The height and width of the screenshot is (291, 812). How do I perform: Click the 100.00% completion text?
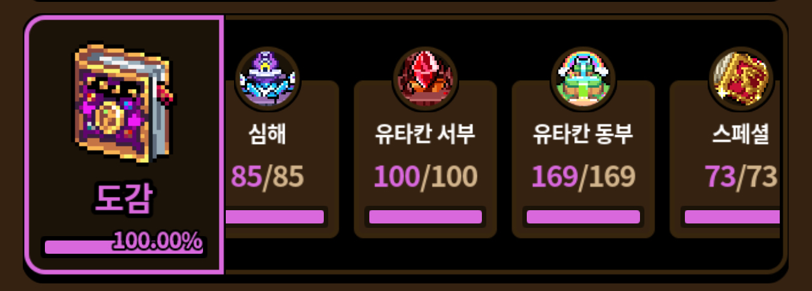[x=158, y=241]
